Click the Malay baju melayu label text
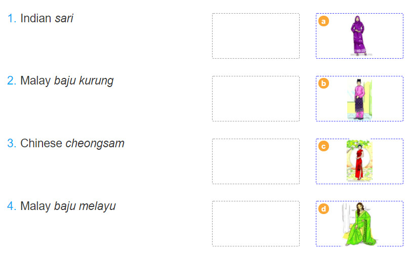This screenshot has width=412, height=253. point(68,206)
